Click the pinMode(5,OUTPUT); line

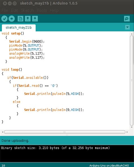26,46
